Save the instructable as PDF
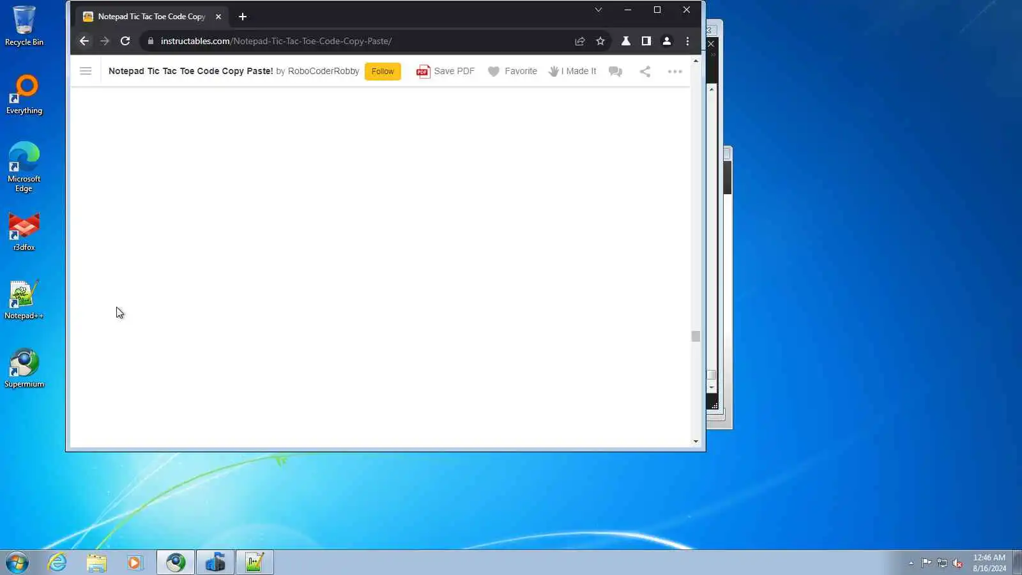Screen dimensions: 1022x575 [x=446, y=71]
